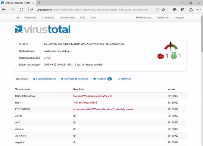203x146 pixels.
Task: Click the SHA256 hash value
Action: coord(84,44)
